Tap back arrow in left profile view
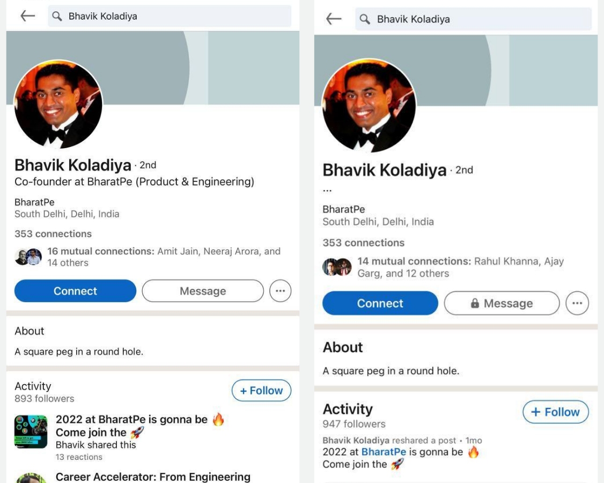The height and width of the screenshot is (483, 604). [27, 16]
